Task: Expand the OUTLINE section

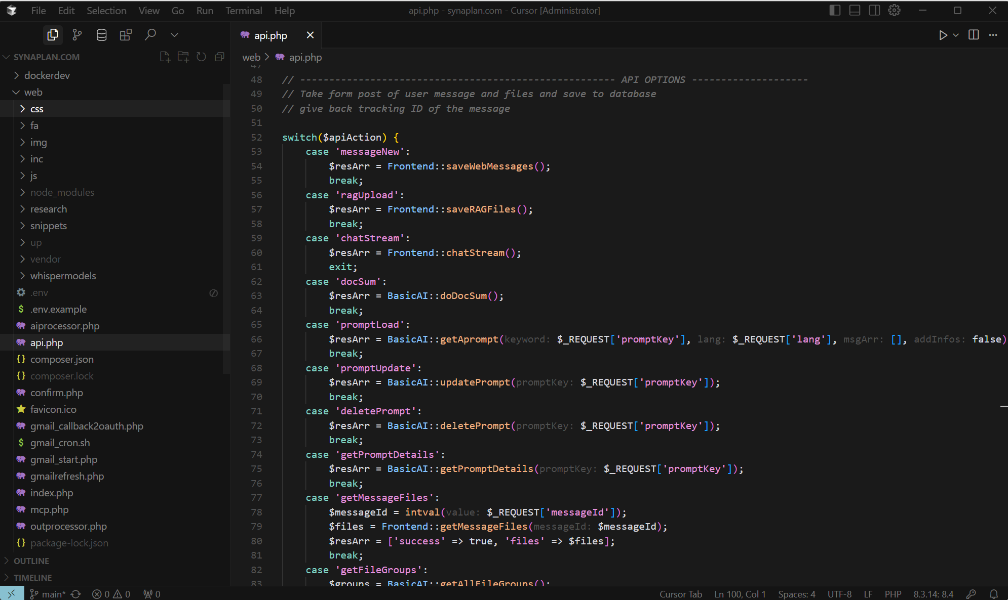Action: click(31, 561)
